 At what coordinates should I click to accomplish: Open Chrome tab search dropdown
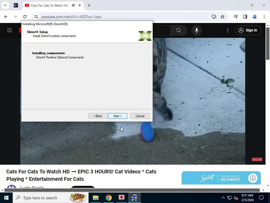point(5,5)
